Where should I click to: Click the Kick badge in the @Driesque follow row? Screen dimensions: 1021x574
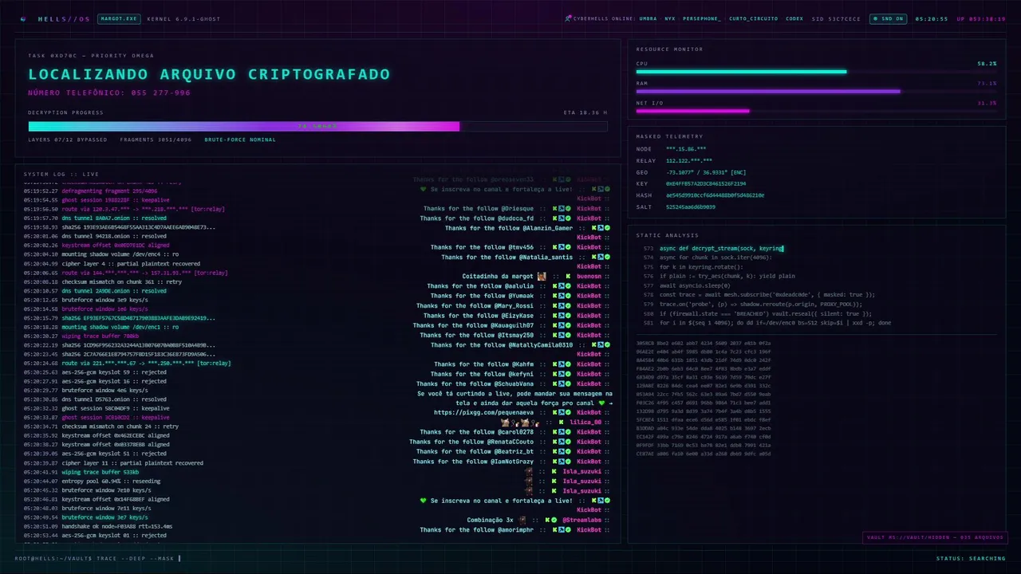click(x=555, y=208)
